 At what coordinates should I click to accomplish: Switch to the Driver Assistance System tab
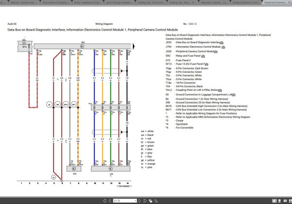pos(87,2)
